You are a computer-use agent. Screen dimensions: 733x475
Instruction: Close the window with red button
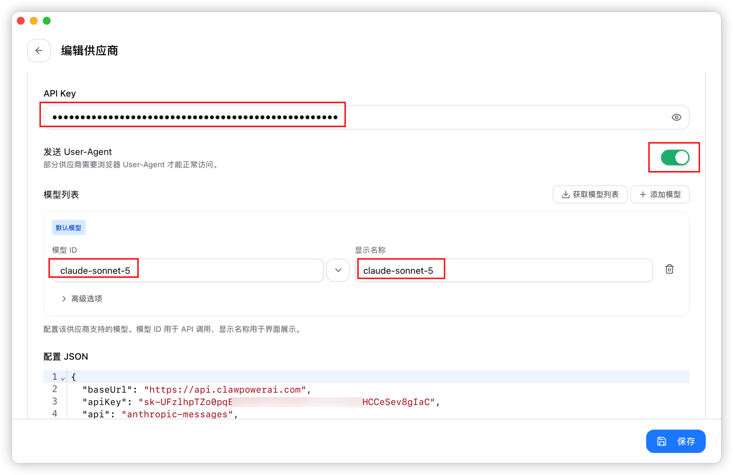[21, 21]
